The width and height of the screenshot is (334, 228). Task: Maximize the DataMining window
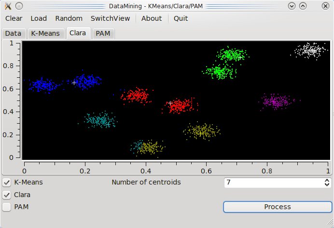tap(303, 6)
